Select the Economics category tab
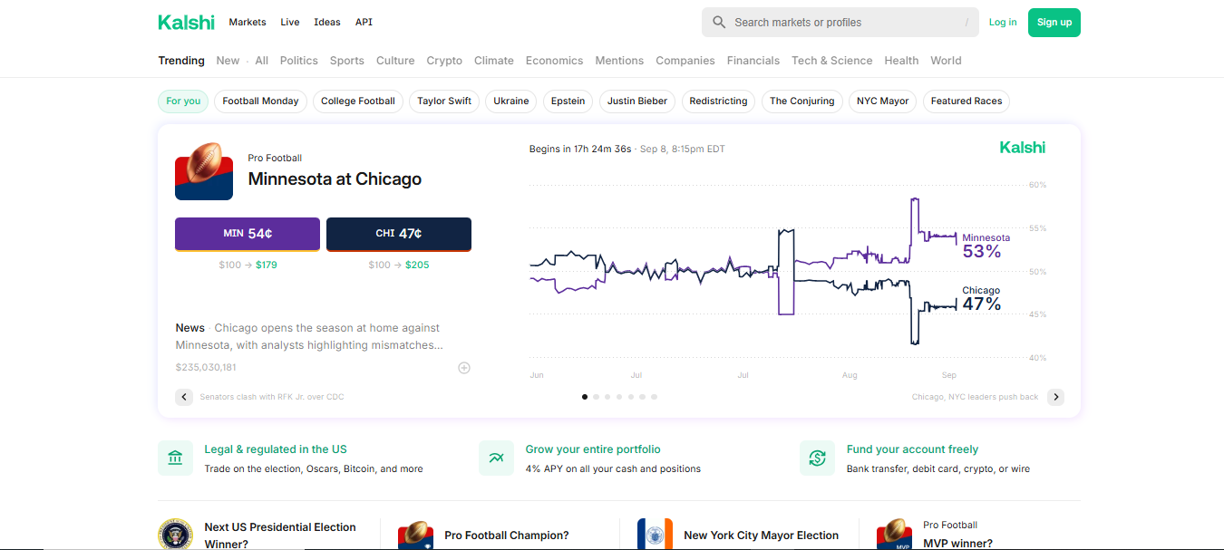The width and height of the screenshot is (1224, 550). tap(554, 61)
